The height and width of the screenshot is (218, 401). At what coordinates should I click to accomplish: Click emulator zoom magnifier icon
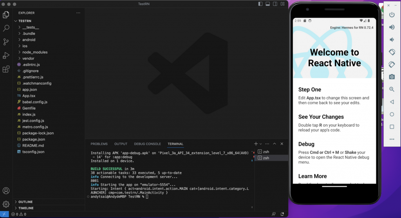coord(392,89)
